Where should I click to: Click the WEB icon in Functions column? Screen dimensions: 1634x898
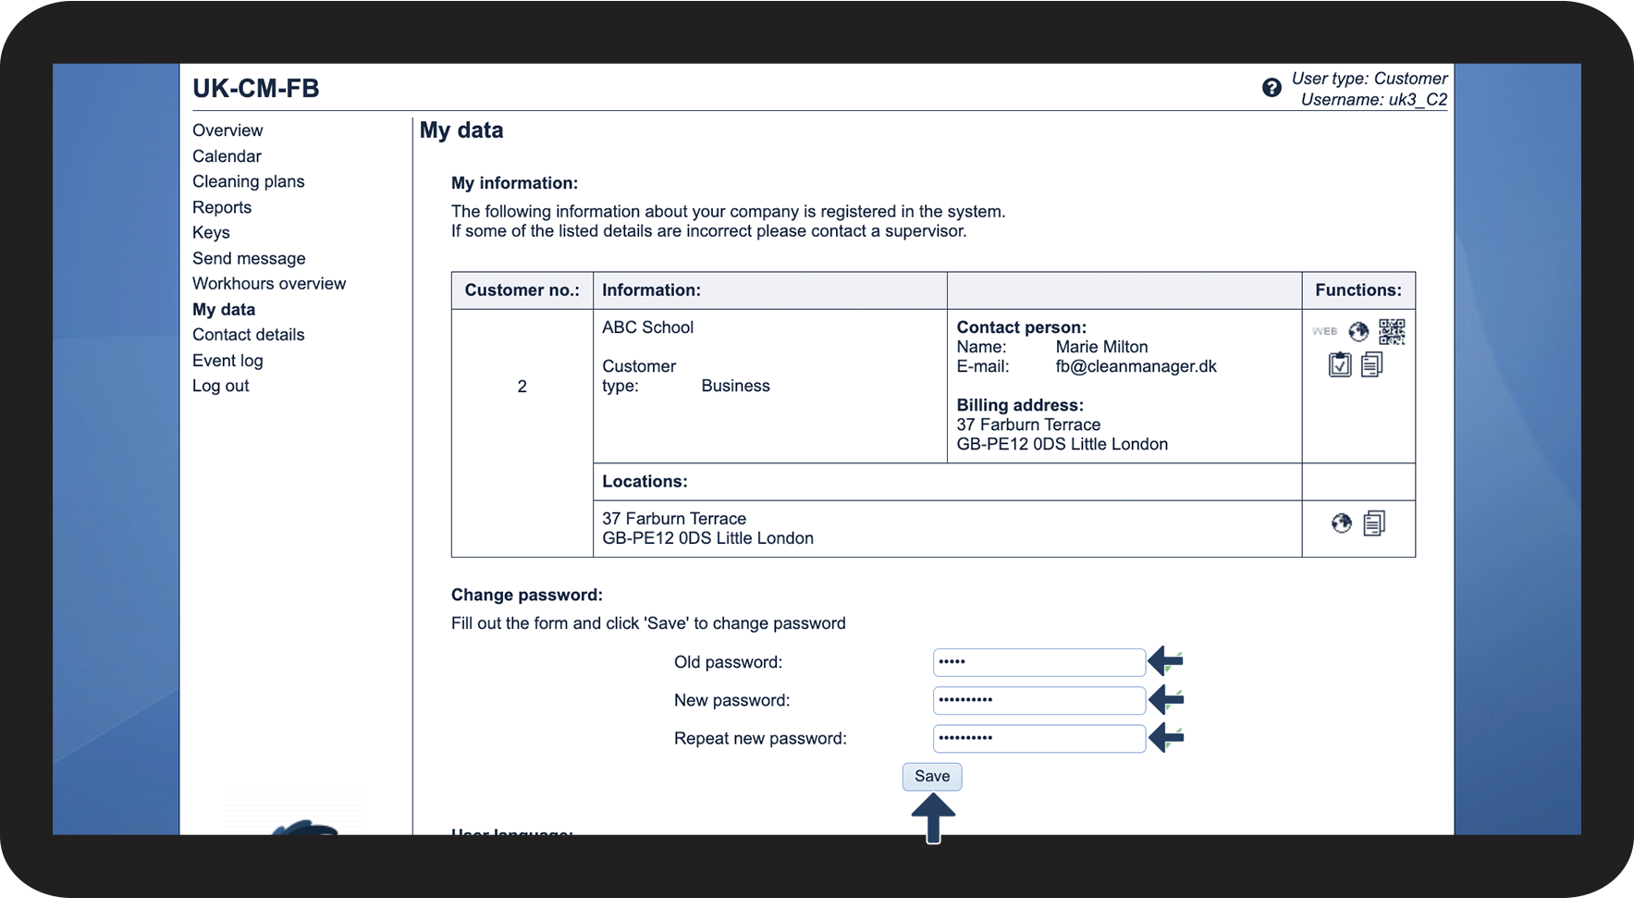click(1324, 331)
